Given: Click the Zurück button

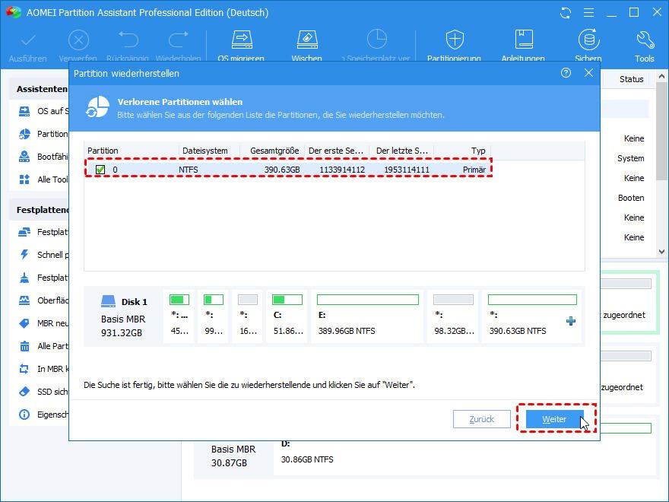Looking at the screenshot, I should coord(482,419).
